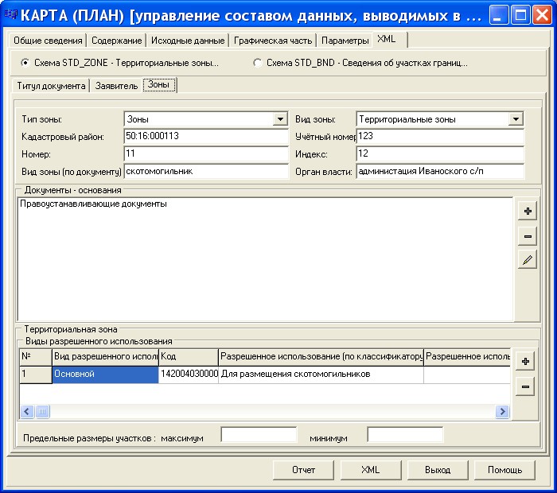Click the table's horizontal scrollbar right arrow
Screen dimensions: 557x493
(x=502, y=411)
